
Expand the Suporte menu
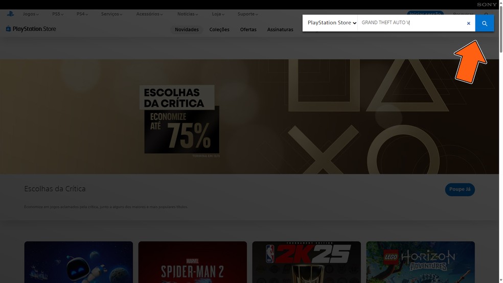(x=247, y=14)
